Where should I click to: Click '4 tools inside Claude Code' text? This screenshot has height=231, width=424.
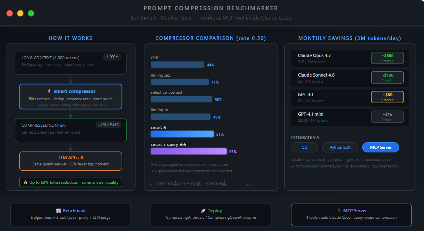(351, 217)
